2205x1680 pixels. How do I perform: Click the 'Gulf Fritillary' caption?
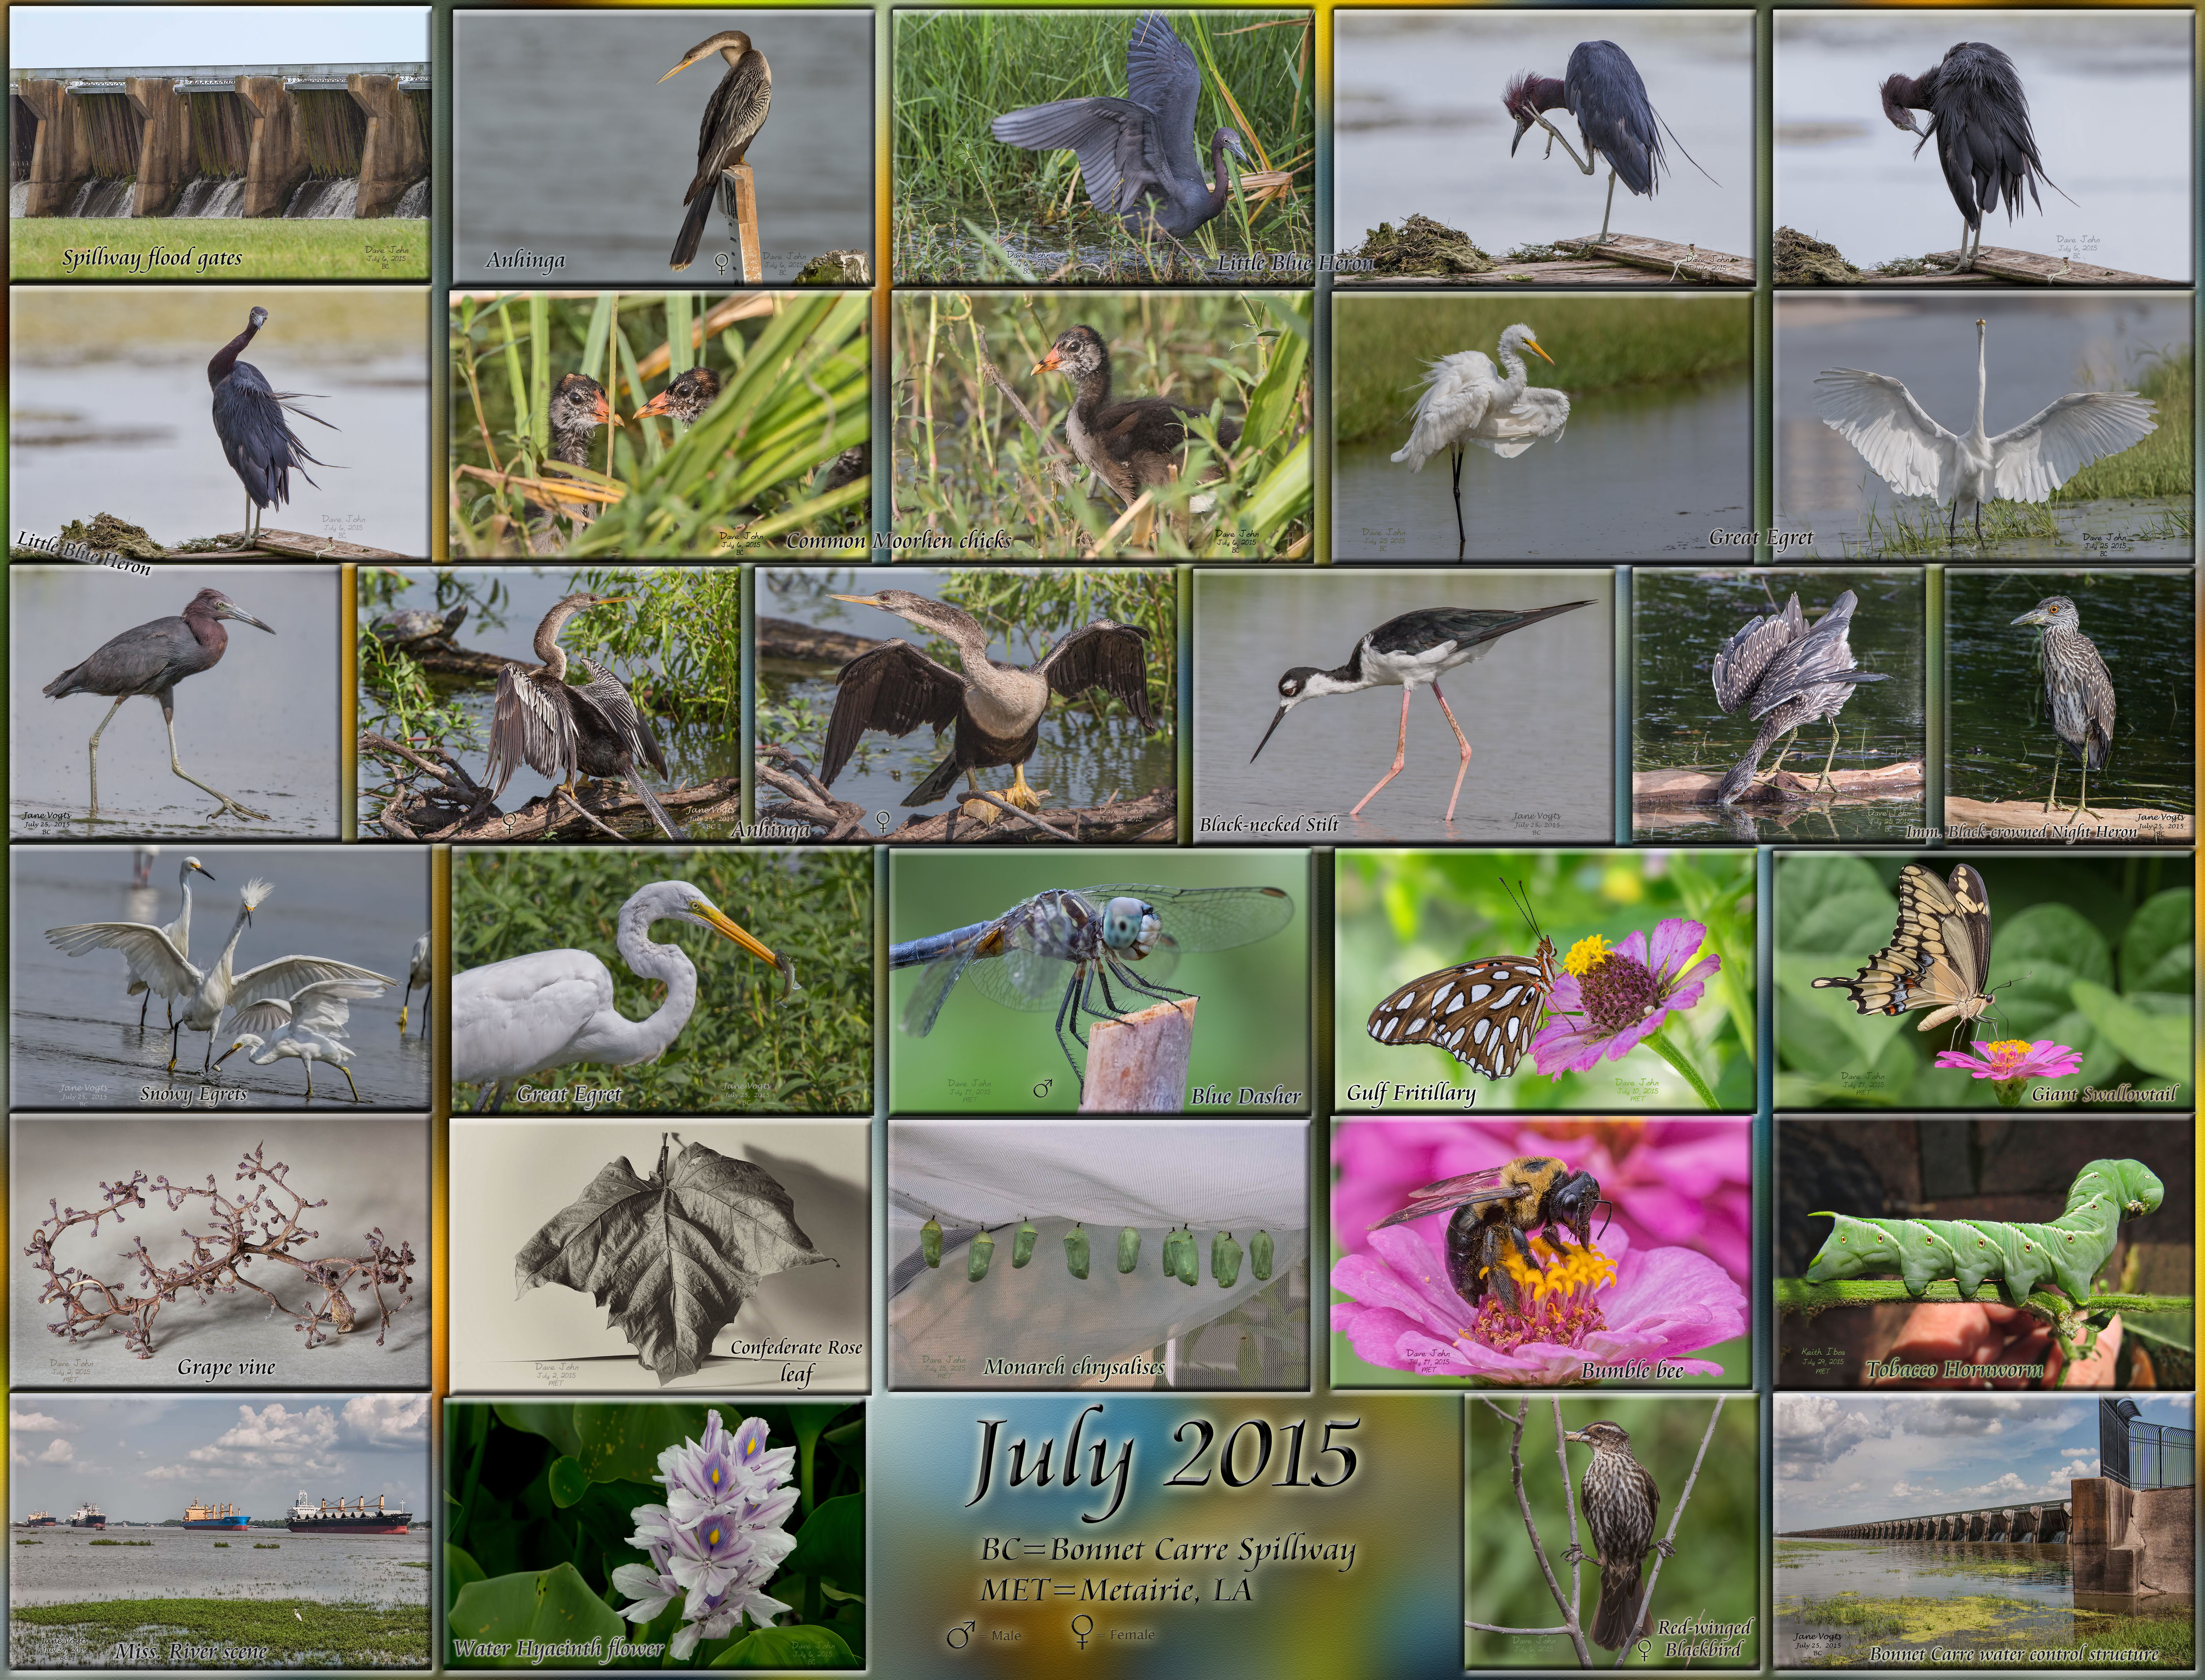pyautogui.click(x=1410, y=1093)
